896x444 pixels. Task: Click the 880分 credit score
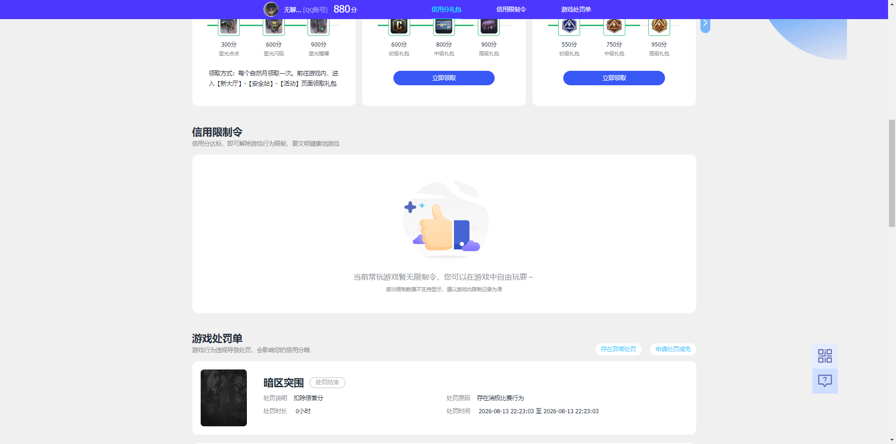click(345, 9)
